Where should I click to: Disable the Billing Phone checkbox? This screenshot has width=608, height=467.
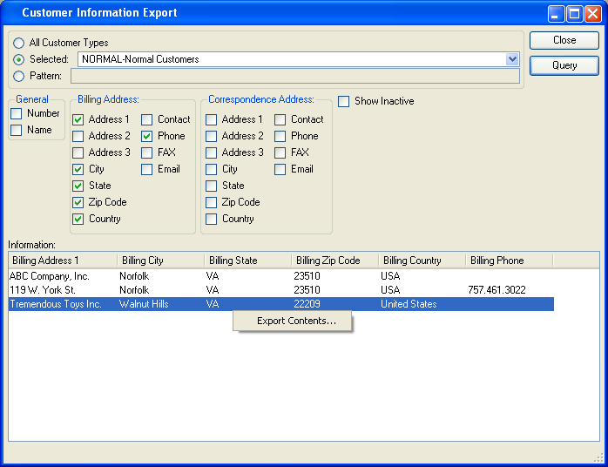coord(147,136)
